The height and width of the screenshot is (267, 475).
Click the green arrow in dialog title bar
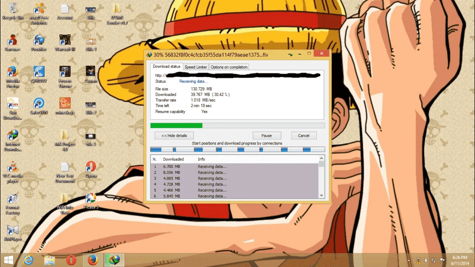pyautogui.click(x=291, y=55)
